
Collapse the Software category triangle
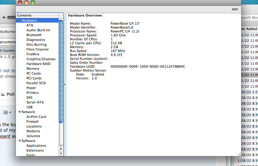point(20,141)
